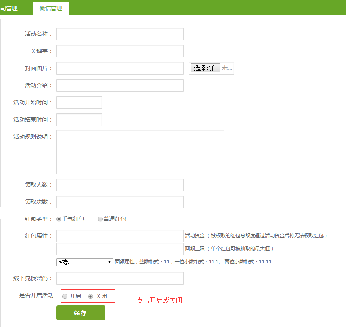
Task: Click the 活动介绍 input field
Action: 120,86
